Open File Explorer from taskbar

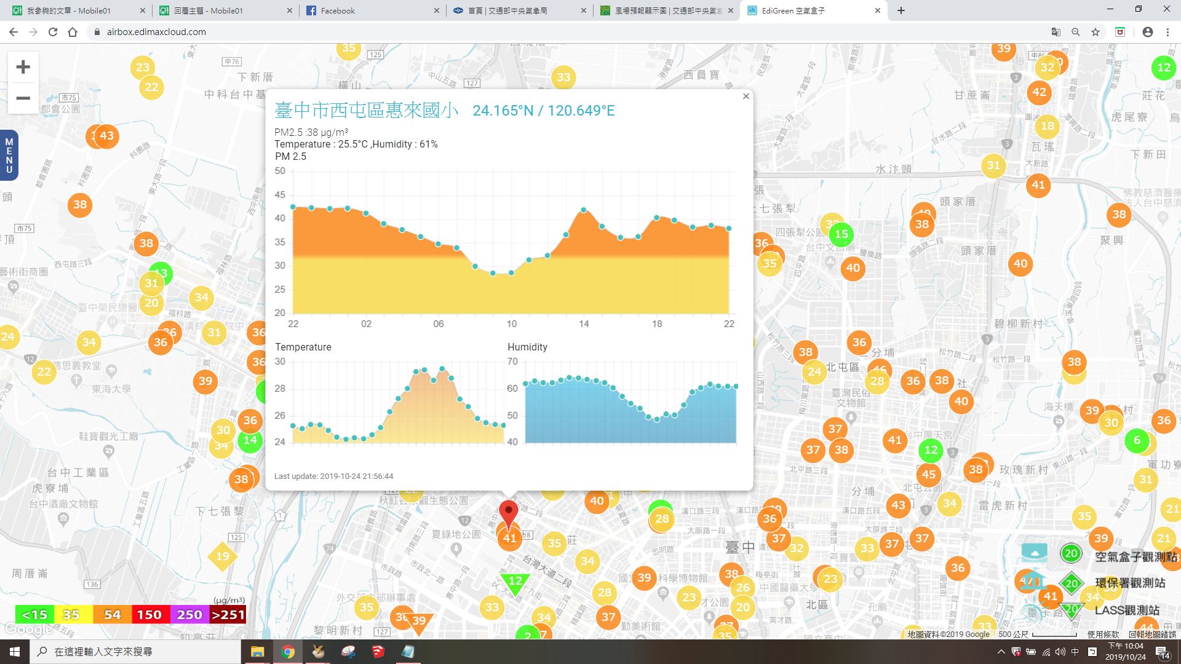coord(257,652)
